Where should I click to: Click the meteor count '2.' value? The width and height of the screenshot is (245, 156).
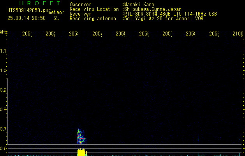pos(56,18)
